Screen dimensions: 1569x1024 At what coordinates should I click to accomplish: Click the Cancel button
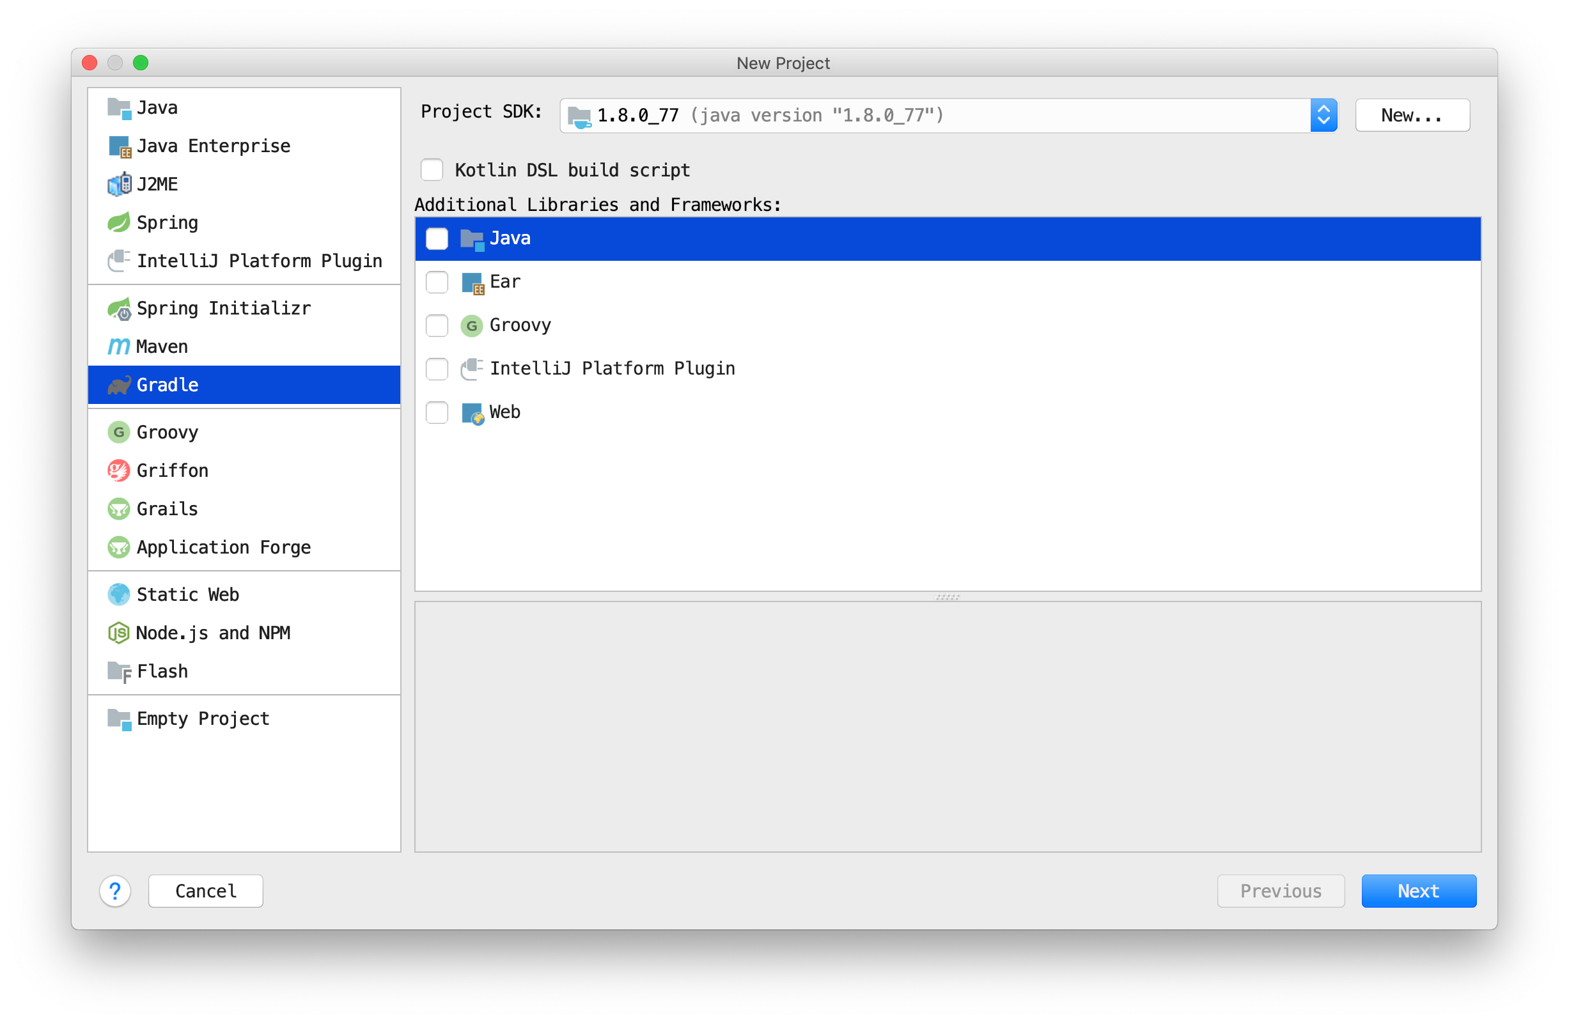point(206,892)
